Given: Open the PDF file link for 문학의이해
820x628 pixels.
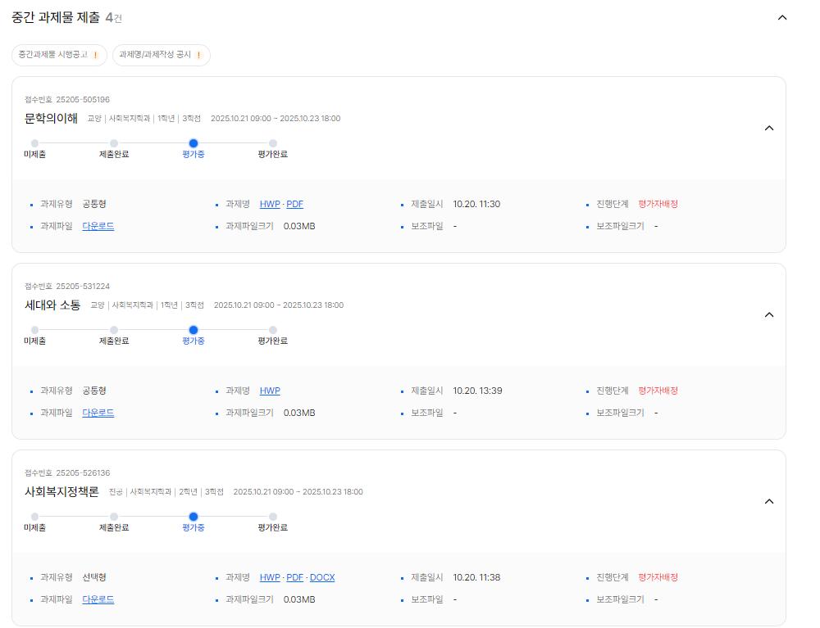Looking at the screenshot, I should click(297, 204).
